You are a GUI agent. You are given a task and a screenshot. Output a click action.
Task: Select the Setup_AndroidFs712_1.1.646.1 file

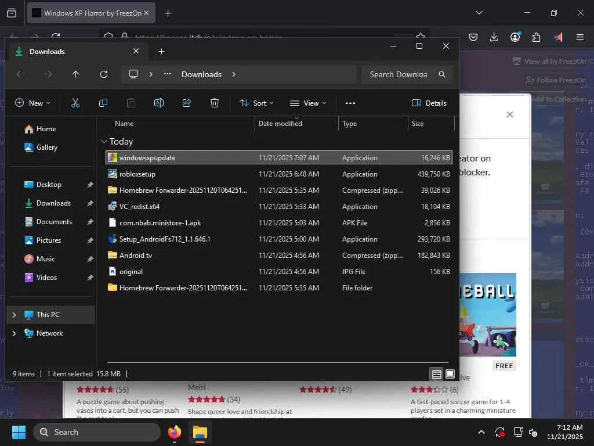point(279,239)
